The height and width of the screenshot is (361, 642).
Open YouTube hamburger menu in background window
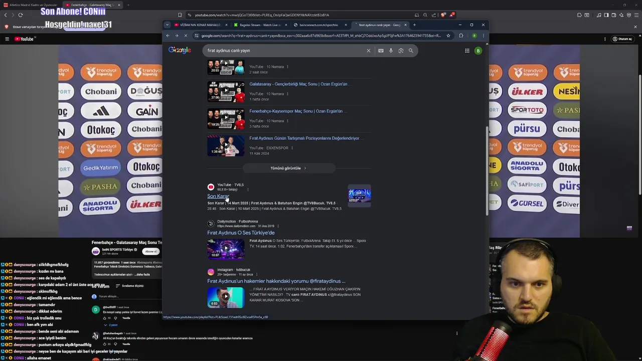pos(7,39)
